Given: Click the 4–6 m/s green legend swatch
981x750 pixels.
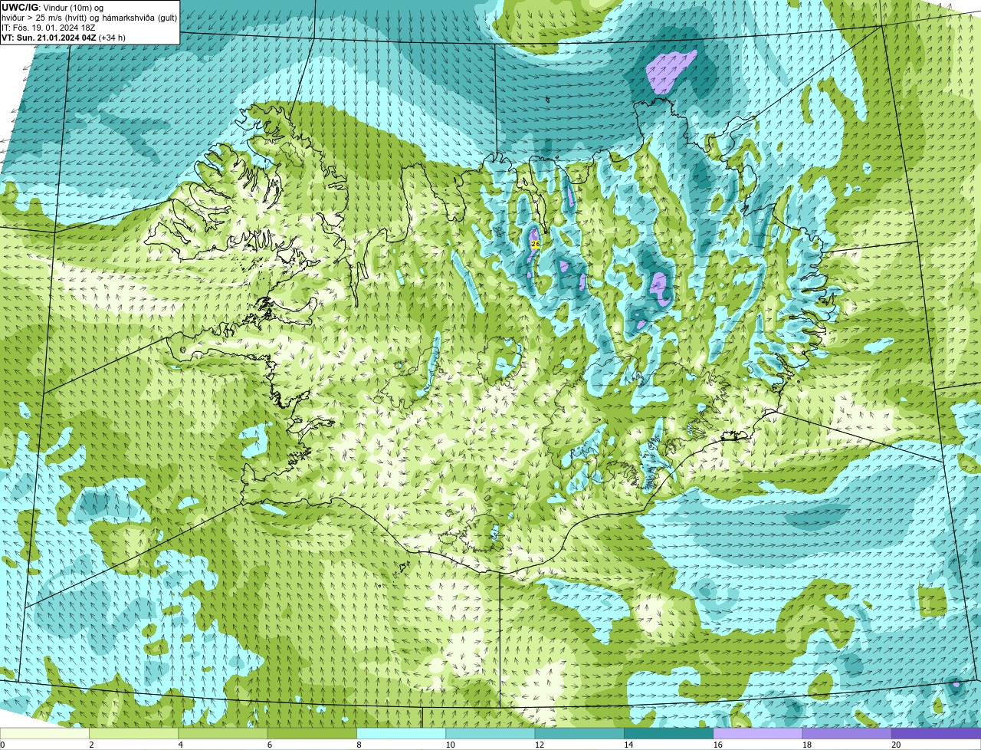Looking at the screenshot, I should (x=223, y=734).
